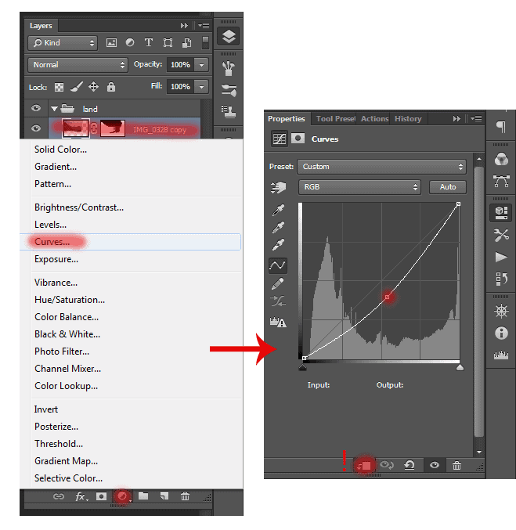
Task: Switch to the History tab
Action: point(408,119)
